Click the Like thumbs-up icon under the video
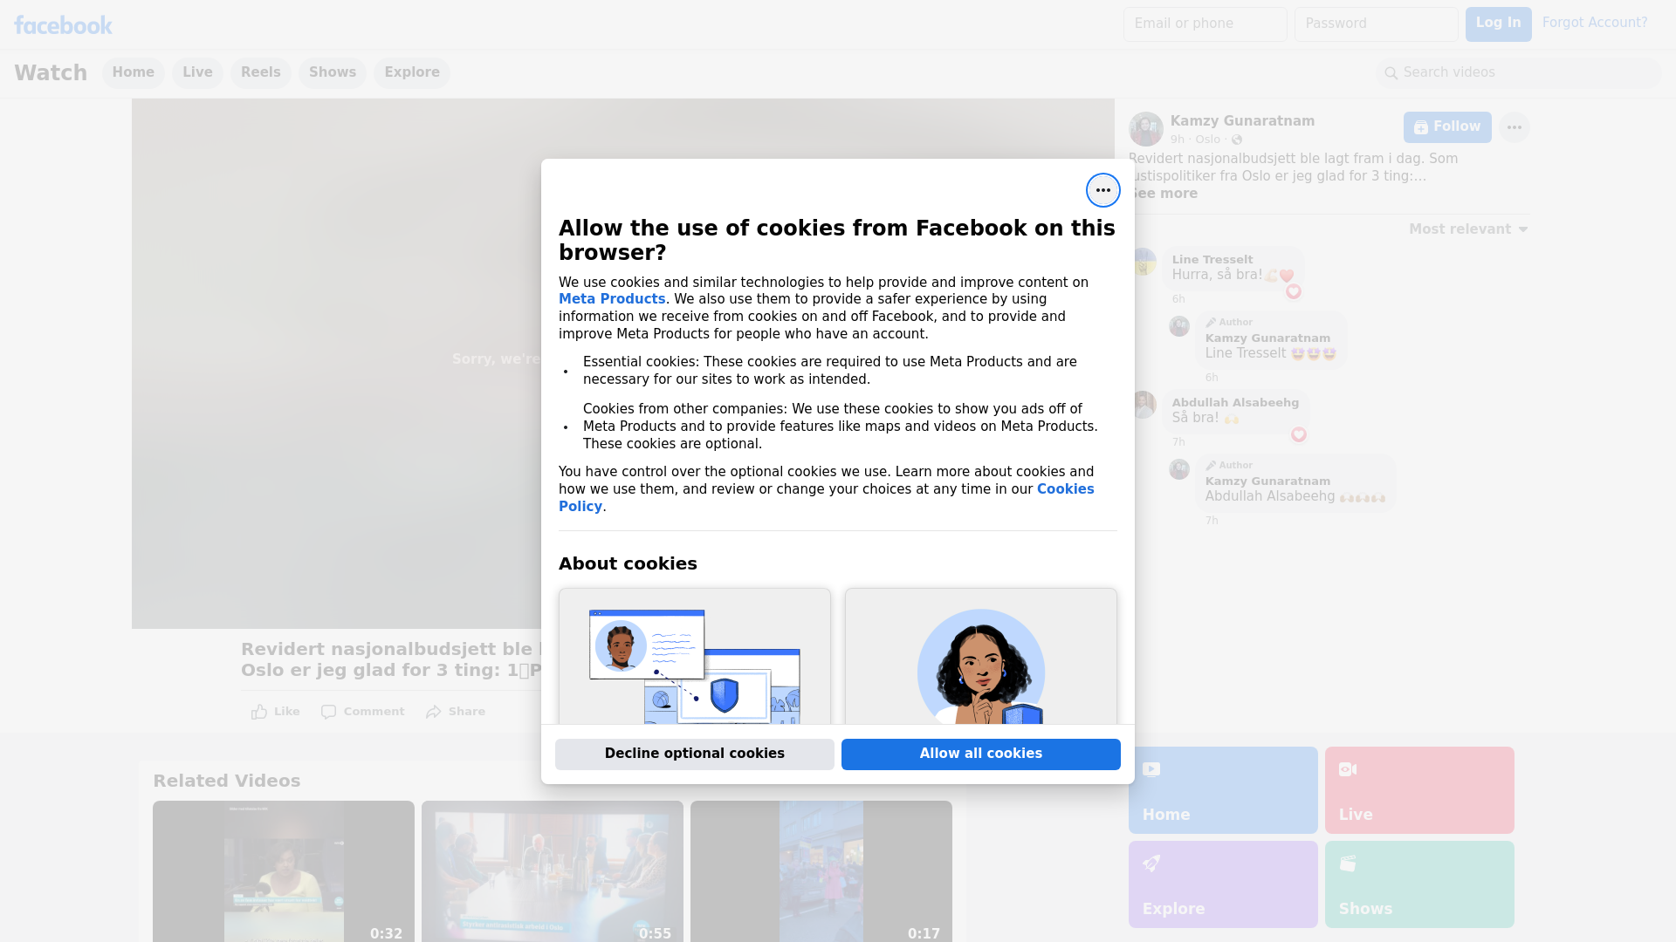 click(x=259, y=712)
